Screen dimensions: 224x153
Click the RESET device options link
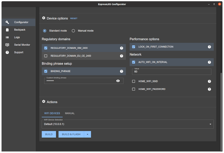tap(74, 18)
